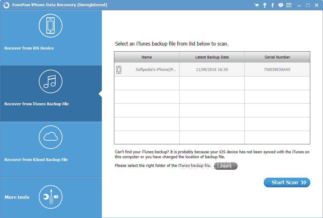Viewport: 323px width, 218px height.
Task: Click the phone icon in backup row
Action: point(119,70)
